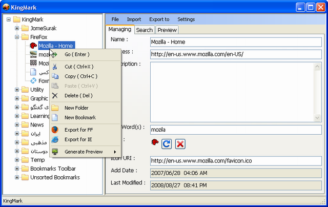The width and height of the screenshot is (328, 207).
Task: Collapse the FireFox folder node
Action: point(17,37)
